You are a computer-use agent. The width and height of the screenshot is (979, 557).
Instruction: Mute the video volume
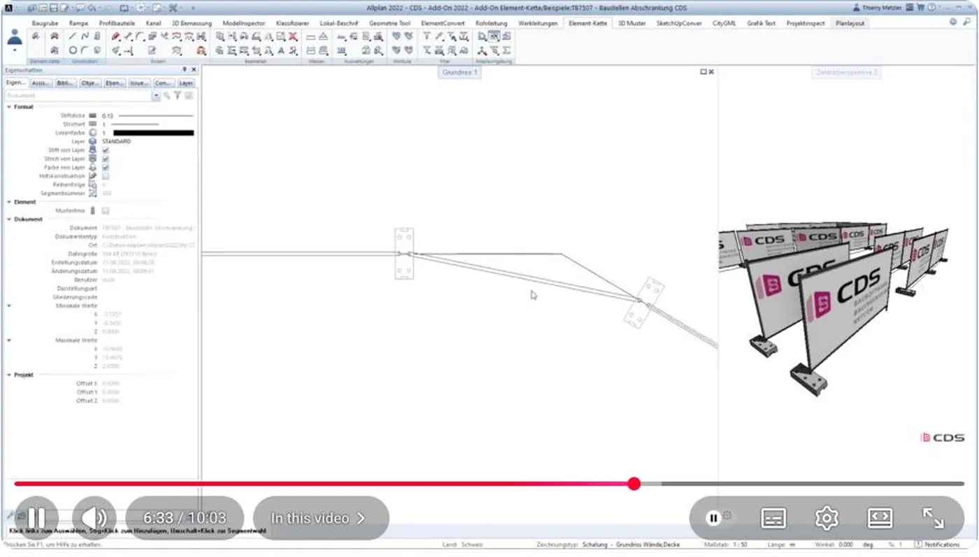pyautogui.click(x=94, y=518)
